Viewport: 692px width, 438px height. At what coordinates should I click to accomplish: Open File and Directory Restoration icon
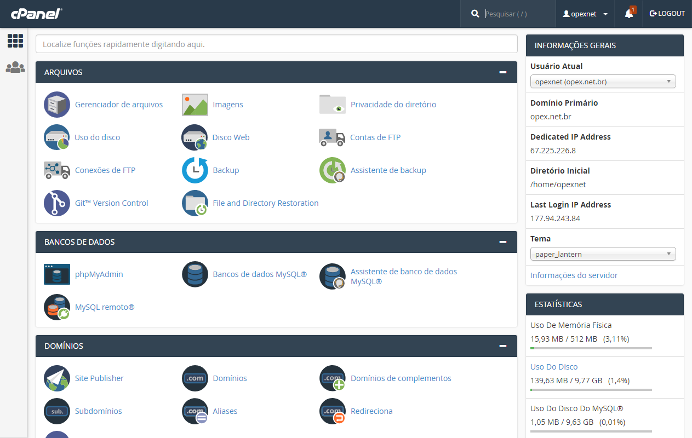(195, 203)
